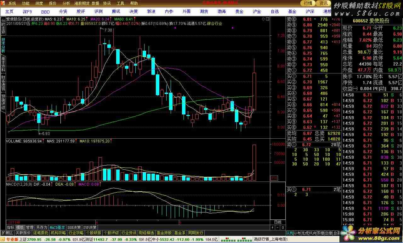Go to 主页 in the navigation bar
The image size is (403, 243).
[9, 11]
